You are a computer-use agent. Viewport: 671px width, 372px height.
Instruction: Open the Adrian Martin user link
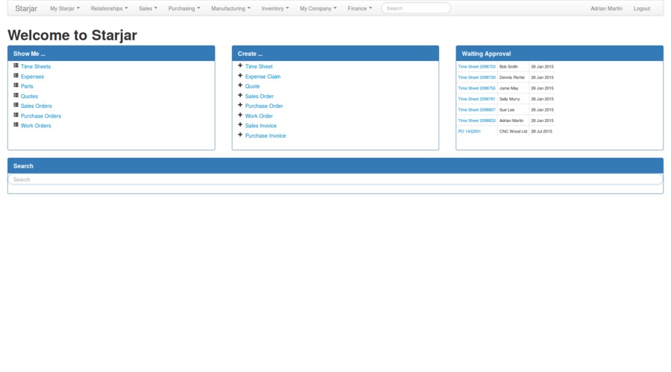point(606,8)
